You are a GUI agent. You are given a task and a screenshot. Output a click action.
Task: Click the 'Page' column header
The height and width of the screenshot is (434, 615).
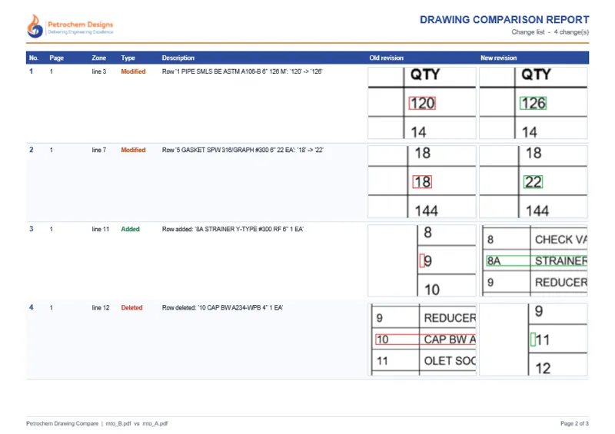coord(56,58)
